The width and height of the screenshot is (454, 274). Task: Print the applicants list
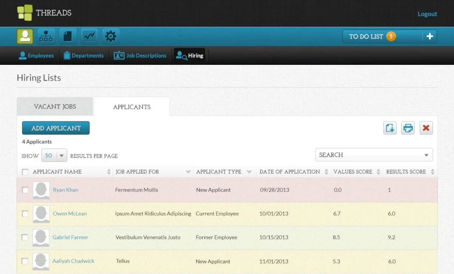408,128
